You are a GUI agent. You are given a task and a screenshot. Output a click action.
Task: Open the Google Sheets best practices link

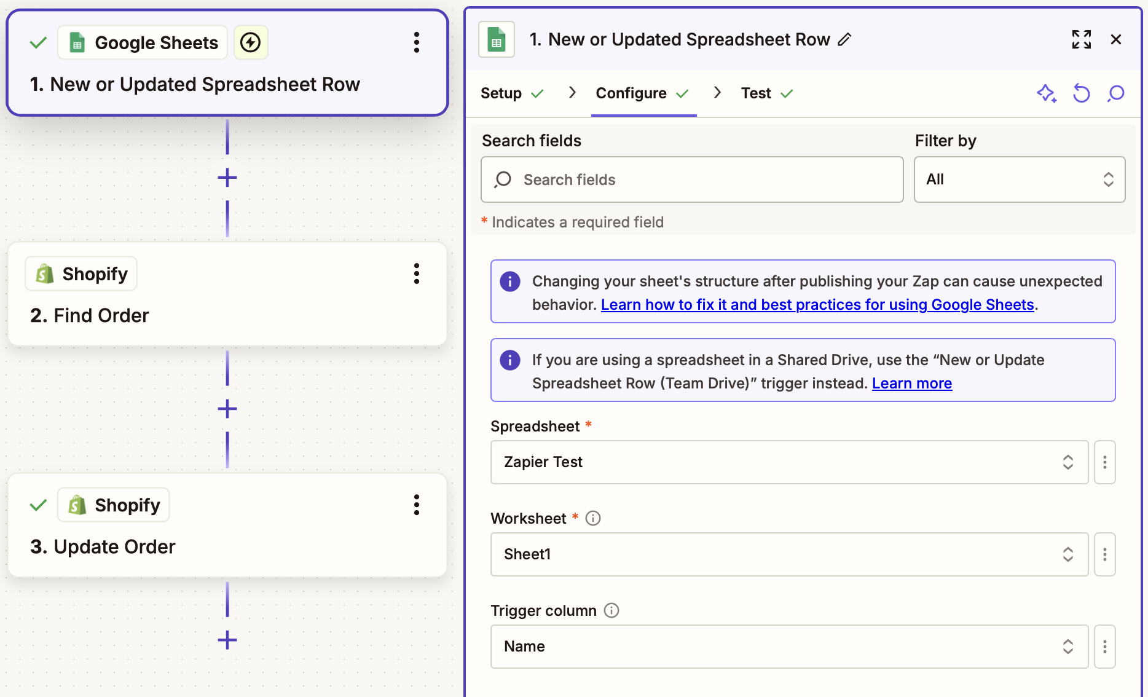(x=817, y=305)
